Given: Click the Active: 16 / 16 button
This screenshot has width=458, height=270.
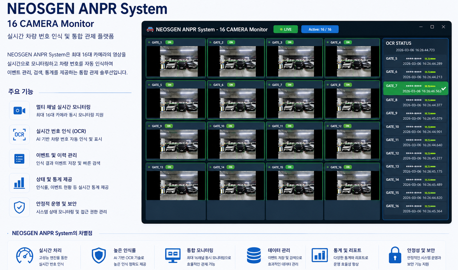Looking at the screenshot, I should 320,29.
